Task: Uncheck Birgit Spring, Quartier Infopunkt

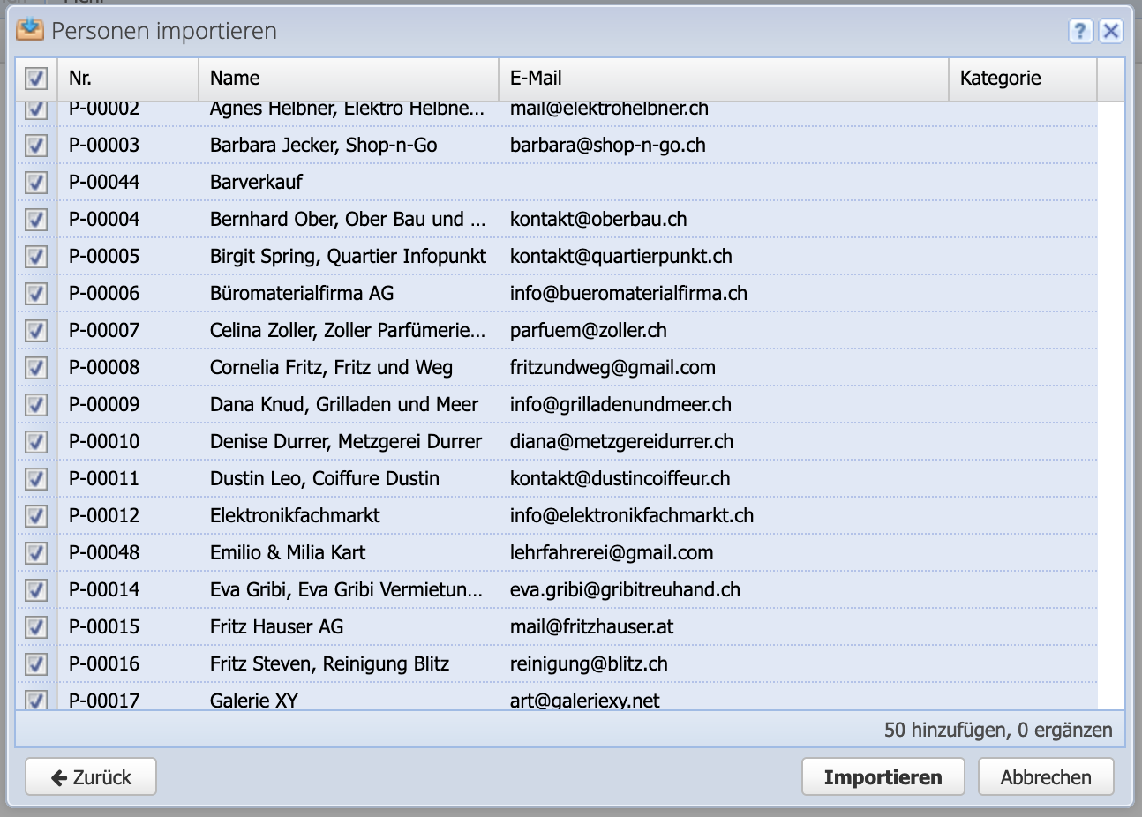Action: 35,256
